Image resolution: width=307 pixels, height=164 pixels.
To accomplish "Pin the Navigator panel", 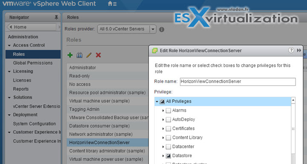I will 56,17.
